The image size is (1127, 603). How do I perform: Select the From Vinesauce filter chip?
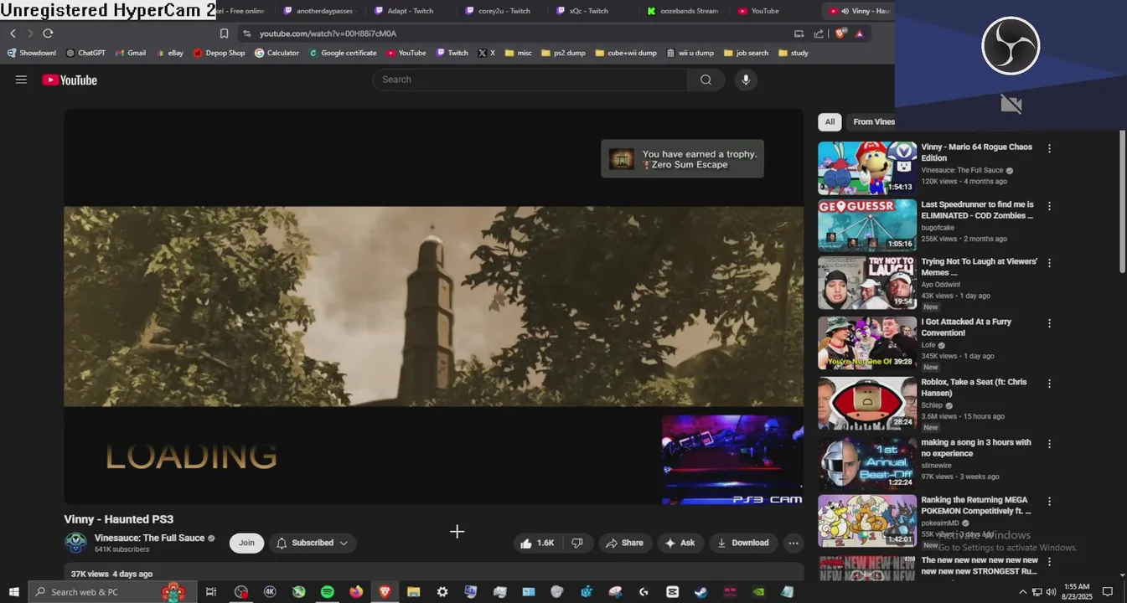(x=871, y=121)
